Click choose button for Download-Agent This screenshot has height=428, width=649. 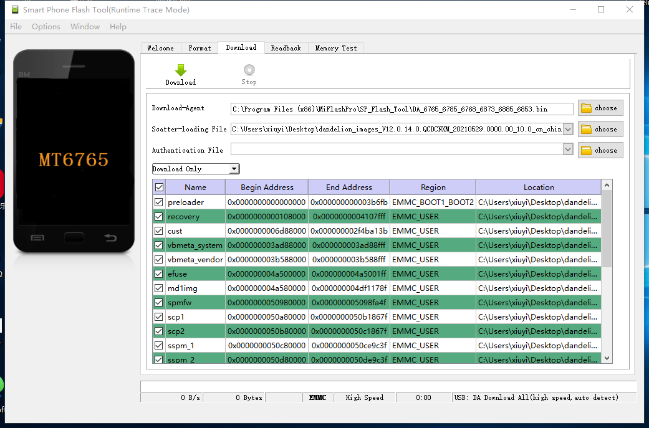(x=600, y=108)
